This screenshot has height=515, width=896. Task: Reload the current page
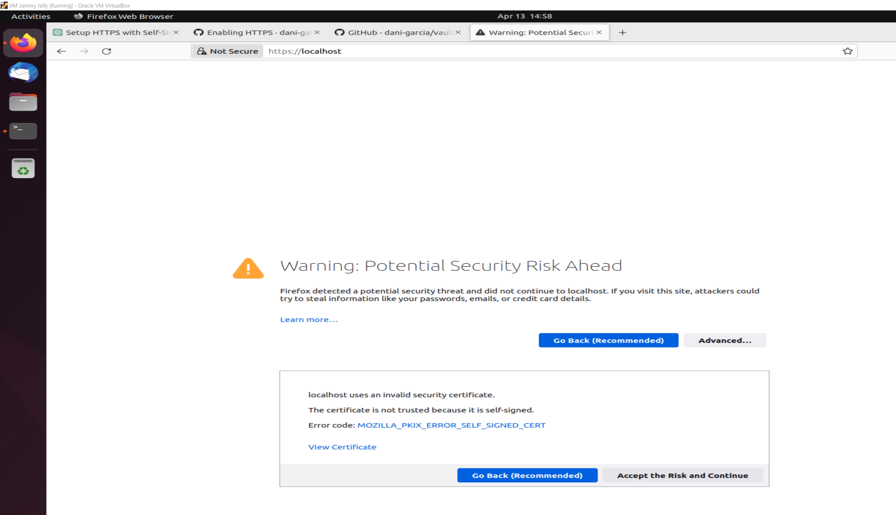point(107,51)
